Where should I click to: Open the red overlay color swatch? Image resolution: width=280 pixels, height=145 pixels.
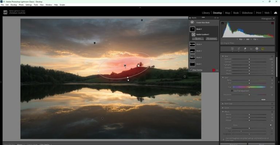(x=214, y=70)
